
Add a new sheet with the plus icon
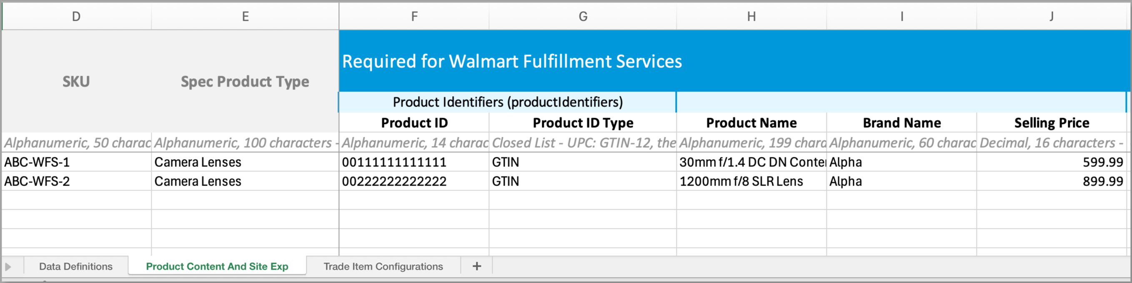[x=476, y=266]
